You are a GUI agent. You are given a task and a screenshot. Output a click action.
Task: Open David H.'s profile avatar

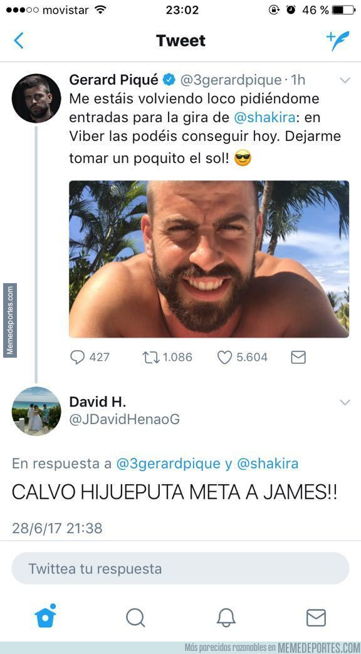[36, 411]
